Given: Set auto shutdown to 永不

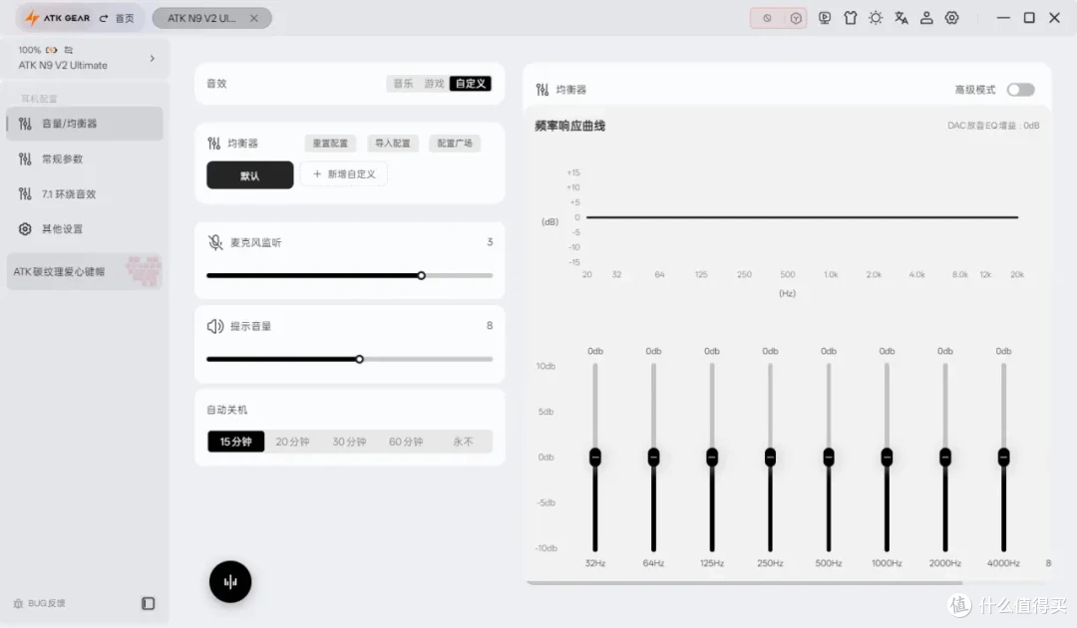Looking at the screenshot, I should click(x=463, y=442).
